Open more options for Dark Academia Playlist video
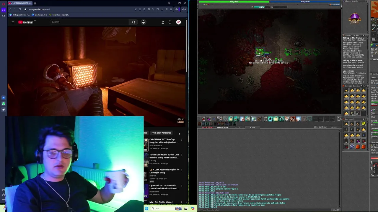 [x=182, y=170]
